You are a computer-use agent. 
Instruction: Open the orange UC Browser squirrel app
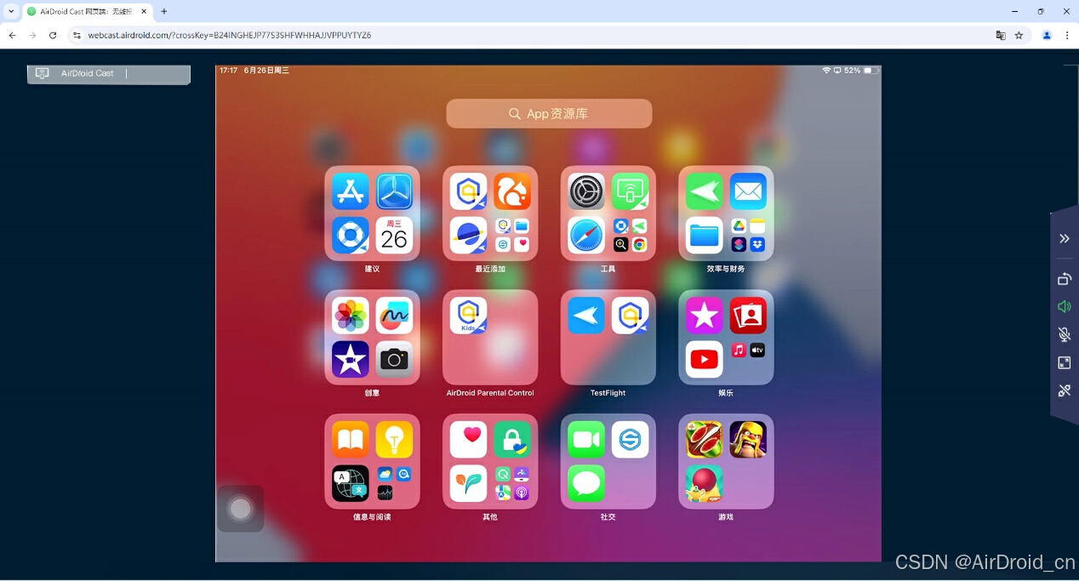[512, 191]
